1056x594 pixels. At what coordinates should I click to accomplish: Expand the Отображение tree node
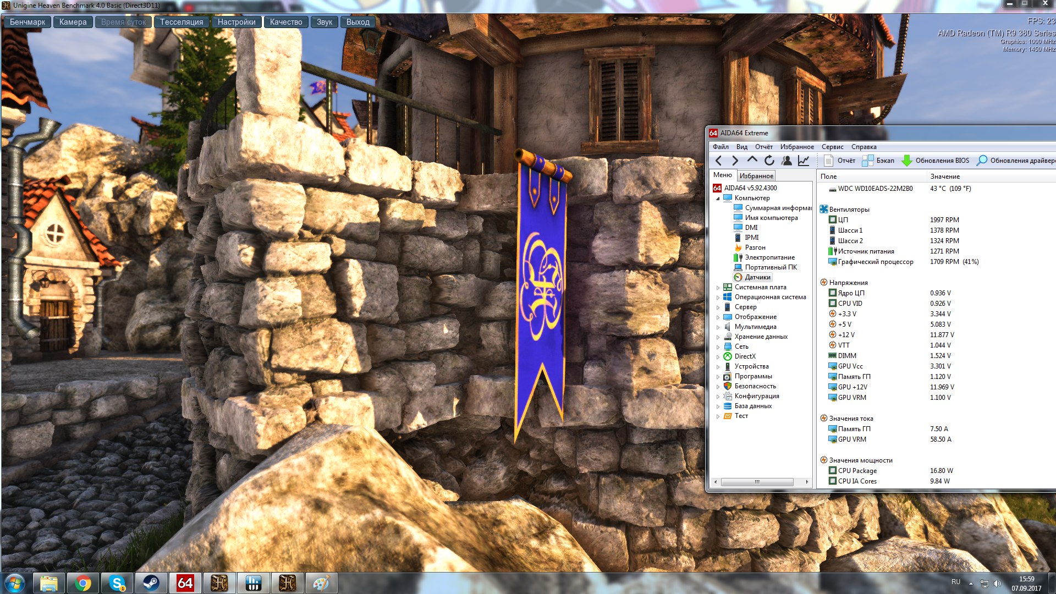click(x=718, y=317)
